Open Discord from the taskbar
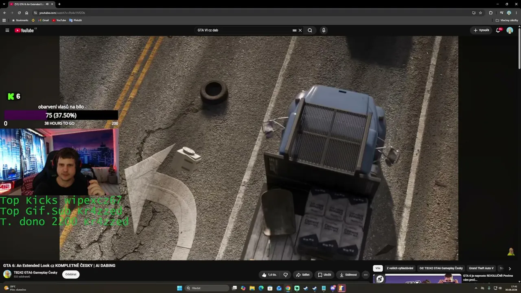The height and width of the screenshot is (293, 521). click(x=333, y=288)
